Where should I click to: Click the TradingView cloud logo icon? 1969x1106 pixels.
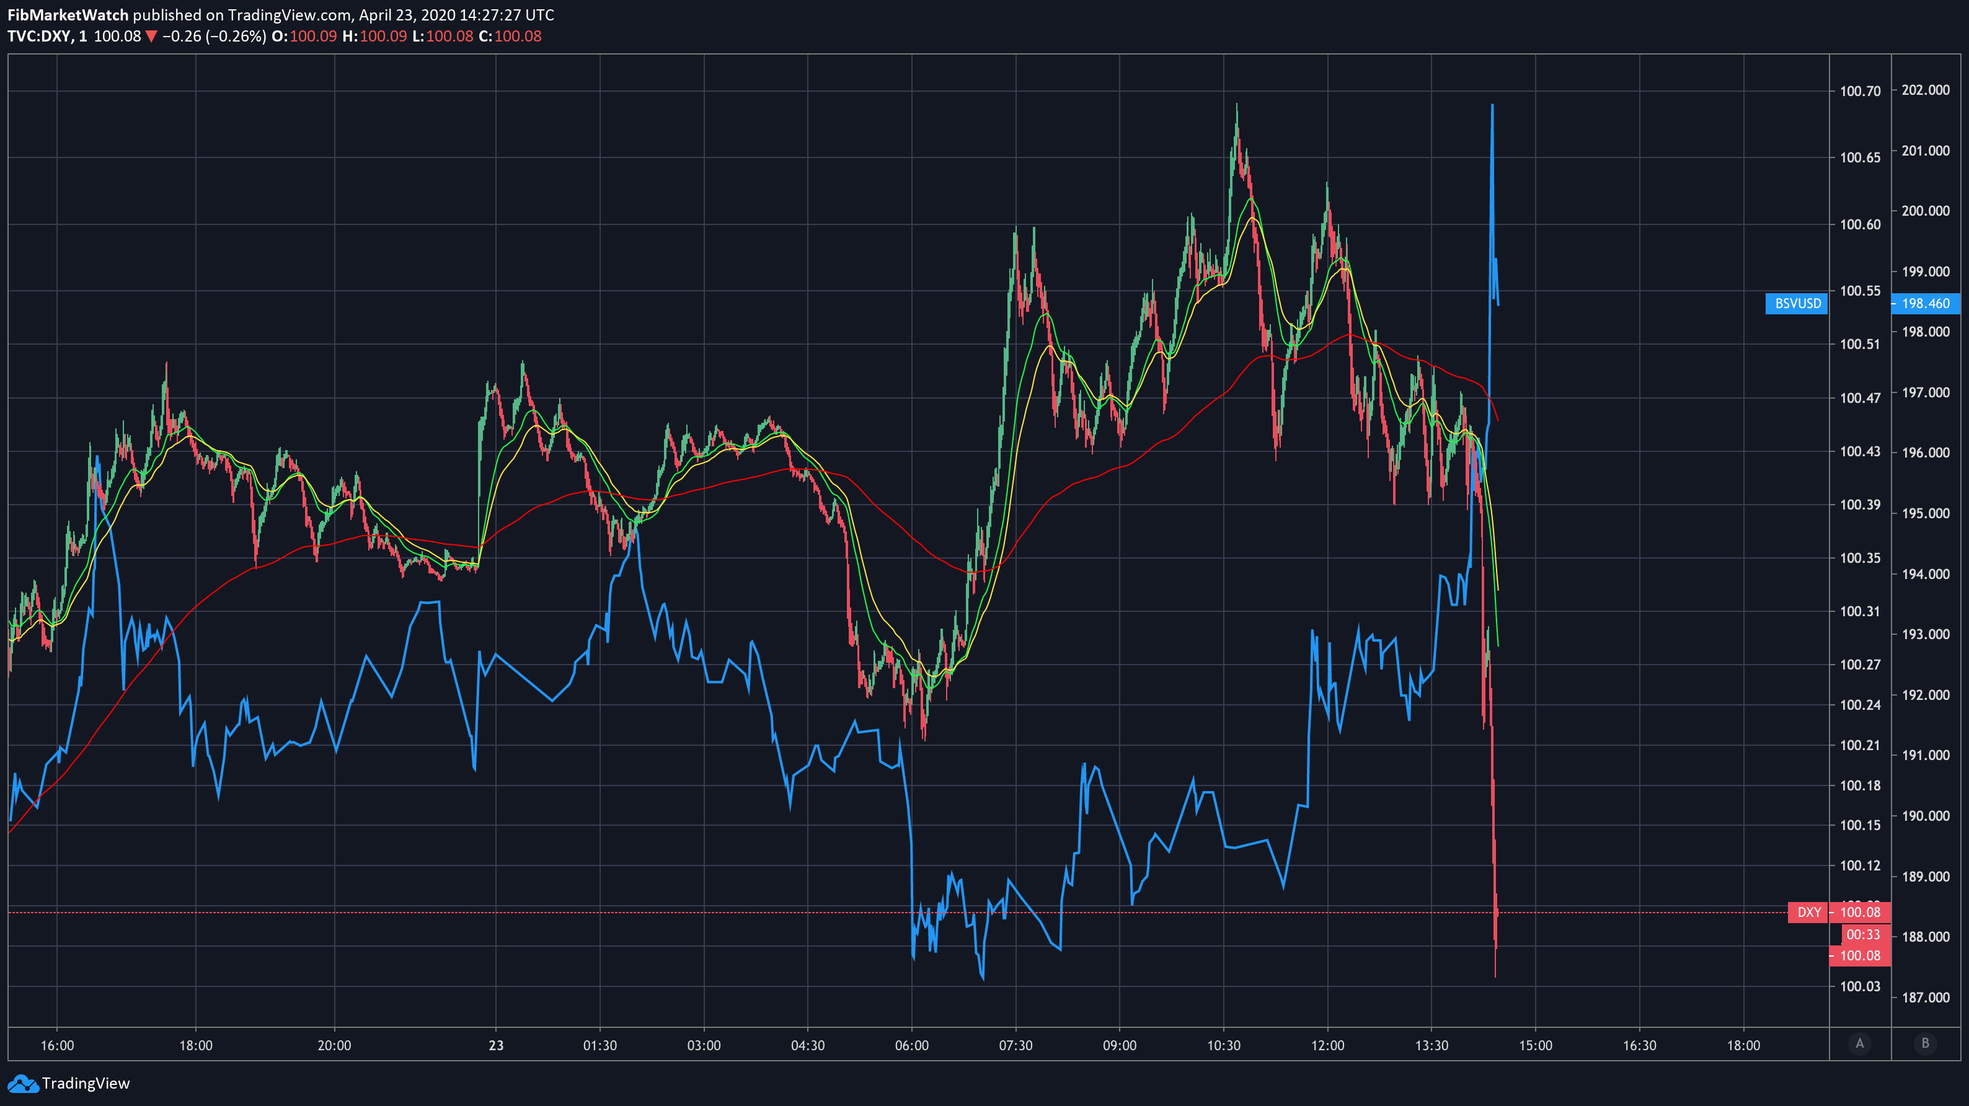(x=22, y=1083)
